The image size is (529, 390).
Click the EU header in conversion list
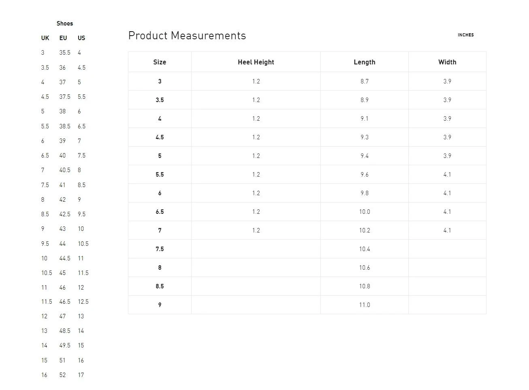pyautogui.click(x=63, y=38)
